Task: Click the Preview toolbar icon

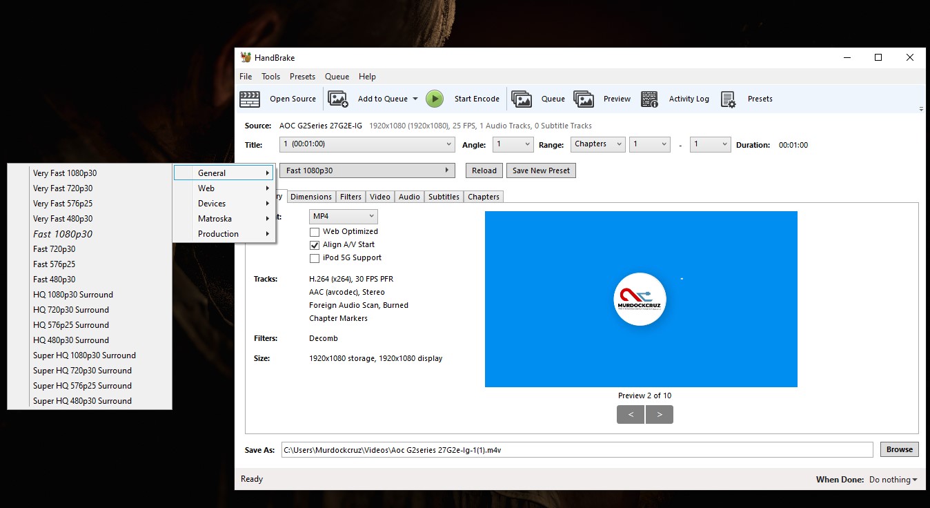Action: click(x=584, y=99)
